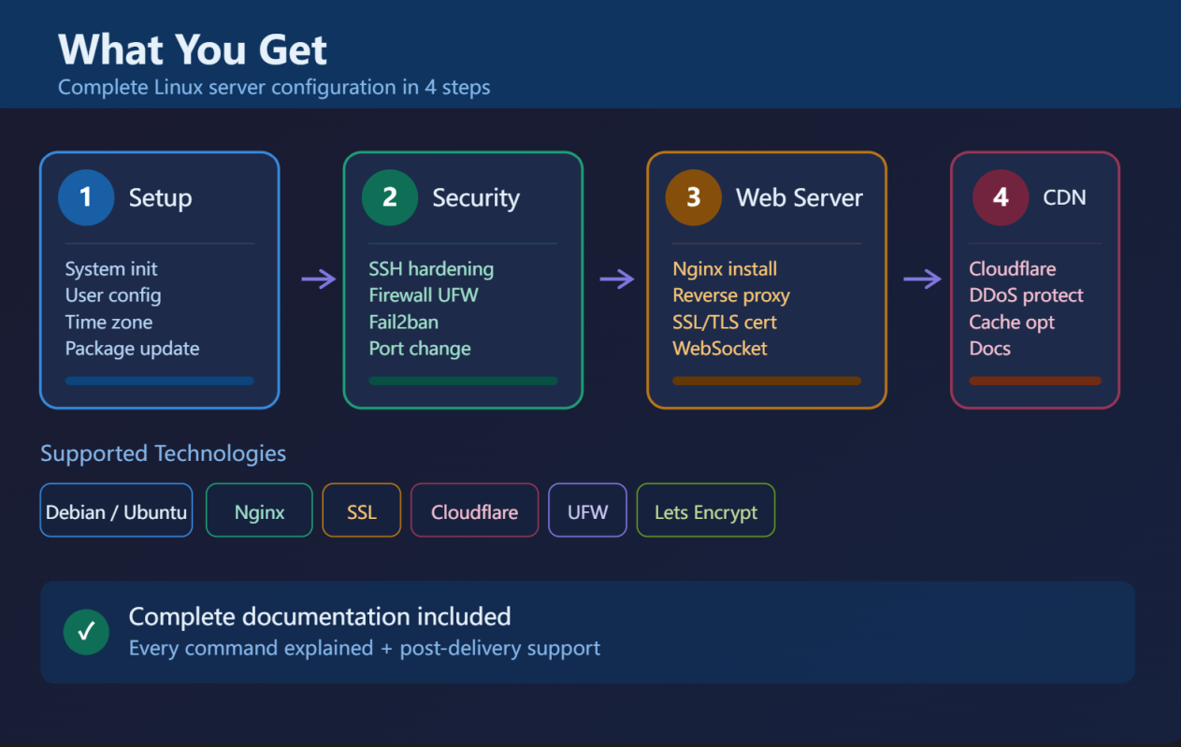Click the blue step 1 circle
This screenshot has width=1181, height=747.
[x=86, y=197]
